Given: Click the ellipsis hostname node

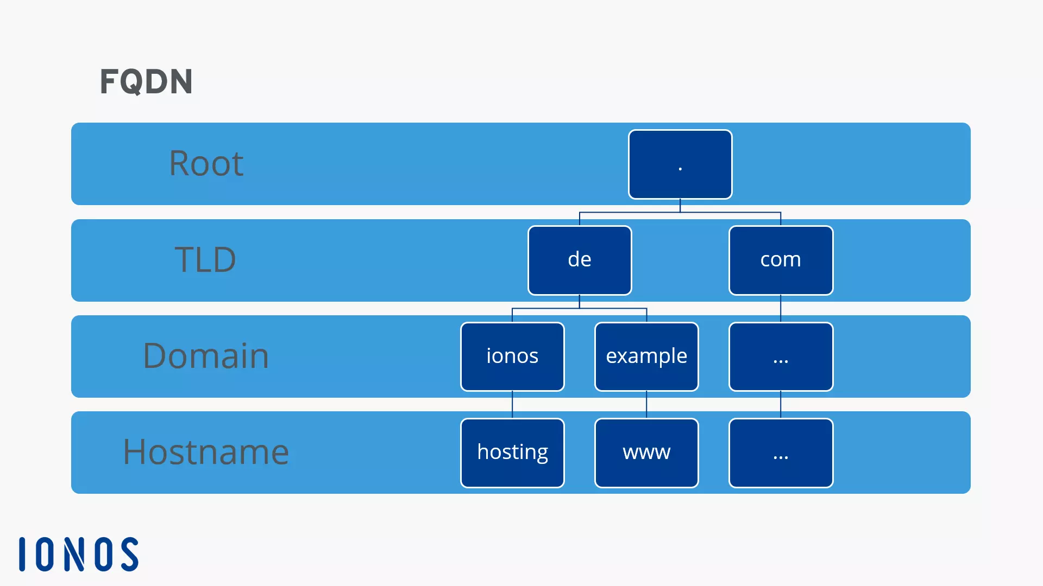Looking at the screenshot, I should point(780,452).
